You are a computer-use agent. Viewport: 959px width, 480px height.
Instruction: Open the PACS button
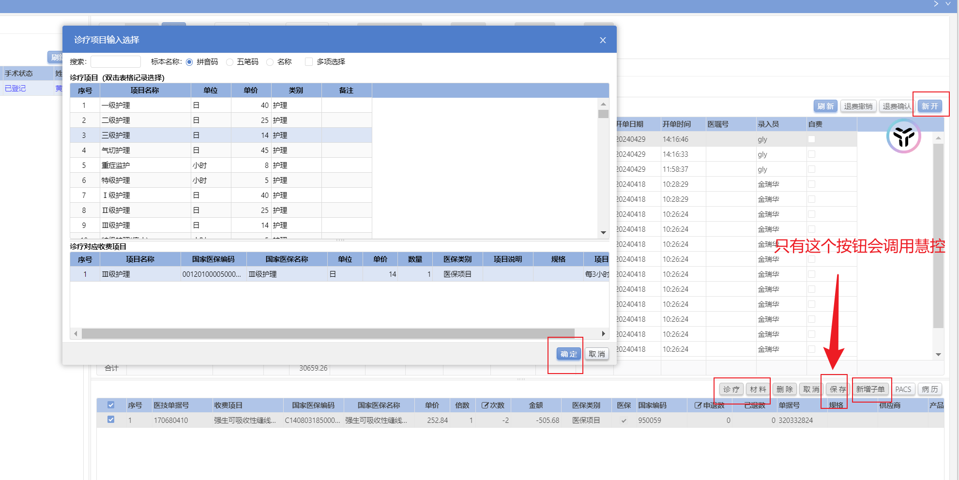click(x=903, y=390)
